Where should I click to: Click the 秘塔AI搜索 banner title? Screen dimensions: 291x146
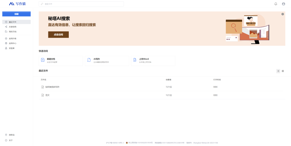[x=59, y=18]
